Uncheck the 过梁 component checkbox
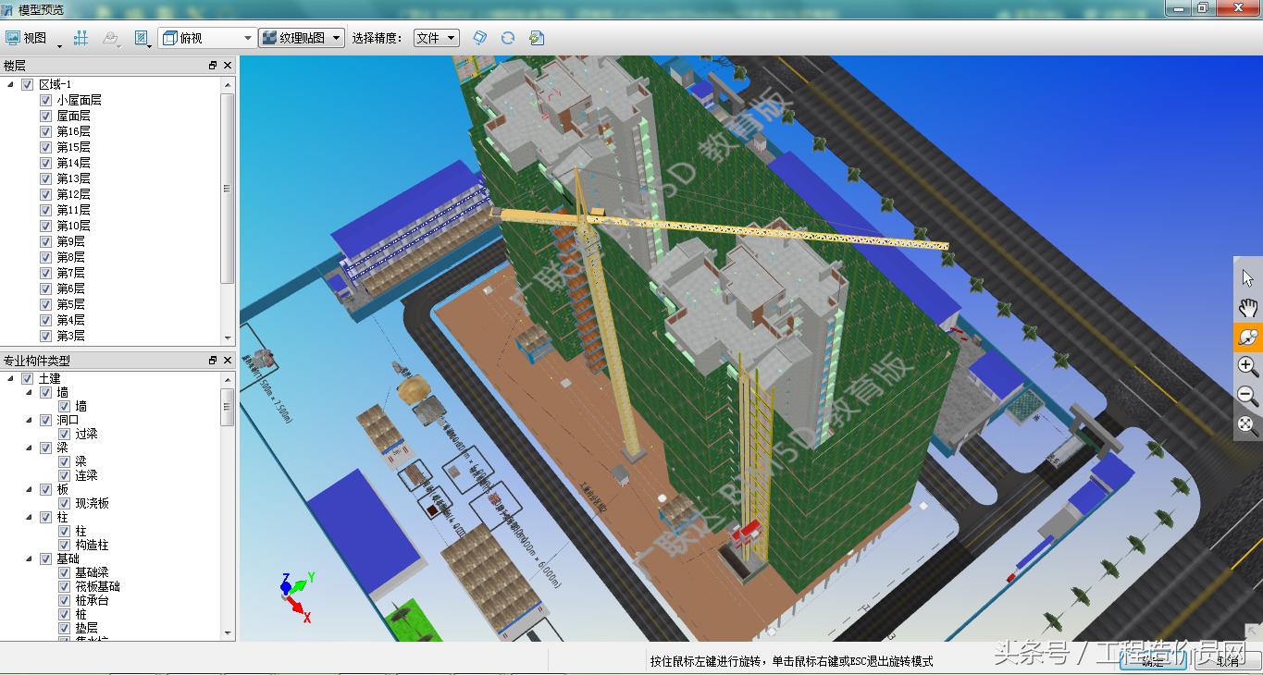The width and height of the screenshot is (1263, 675). click(x=64, y=433)
